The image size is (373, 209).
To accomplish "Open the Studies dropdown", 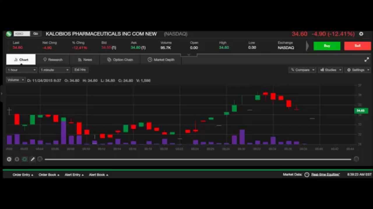I will point(330,70).
